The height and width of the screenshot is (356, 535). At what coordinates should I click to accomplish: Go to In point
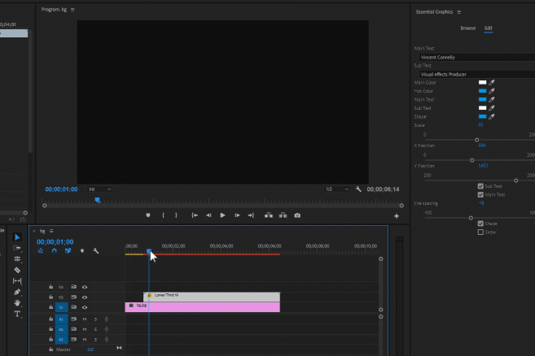tap(195, 215)
